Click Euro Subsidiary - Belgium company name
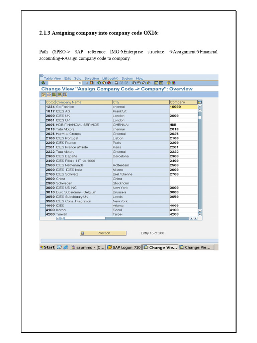This screenshot has height=343, width=257. click(x=76, y=192)
